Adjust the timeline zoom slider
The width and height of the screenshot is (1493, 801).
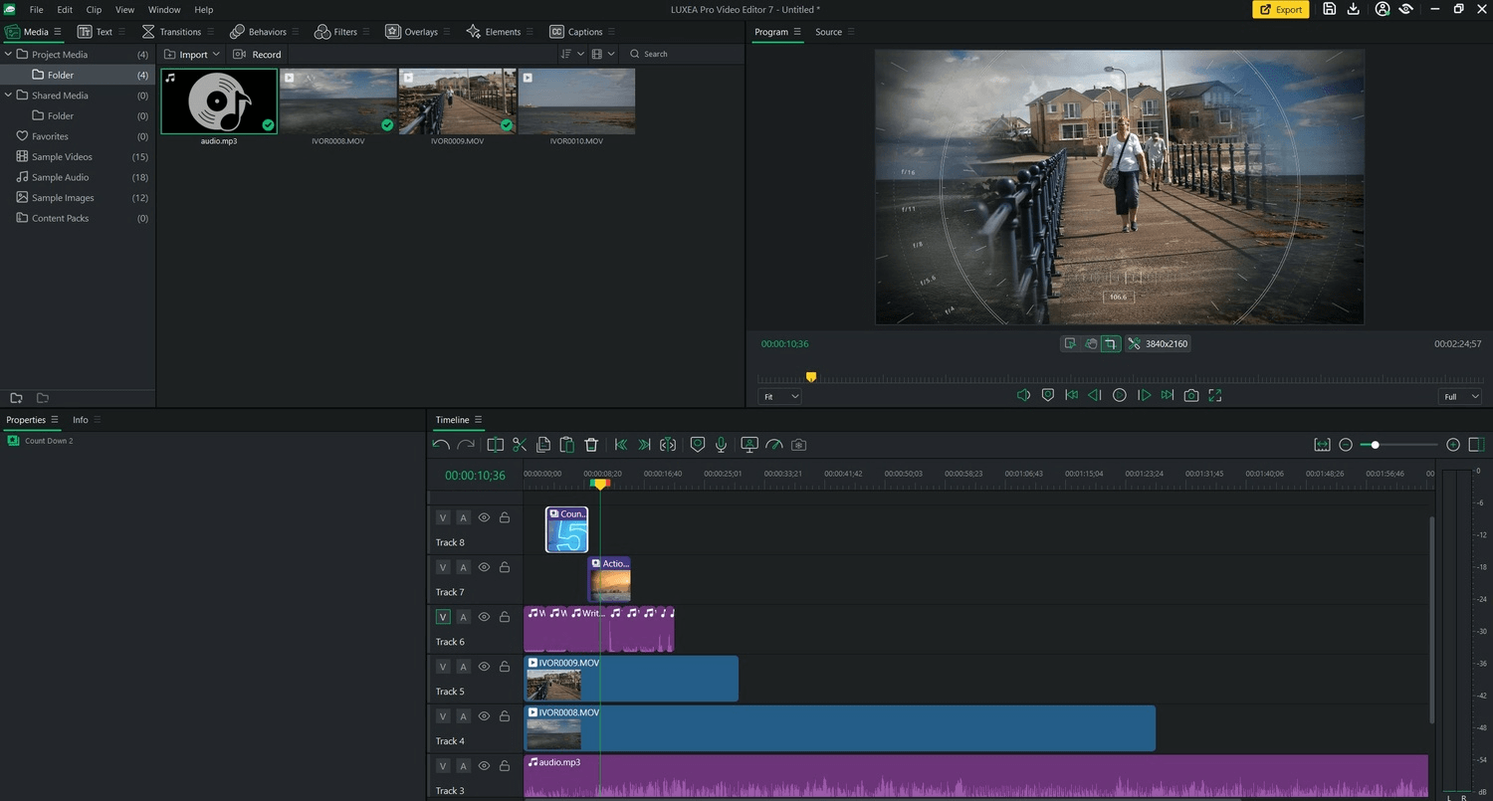point(1376,445)
